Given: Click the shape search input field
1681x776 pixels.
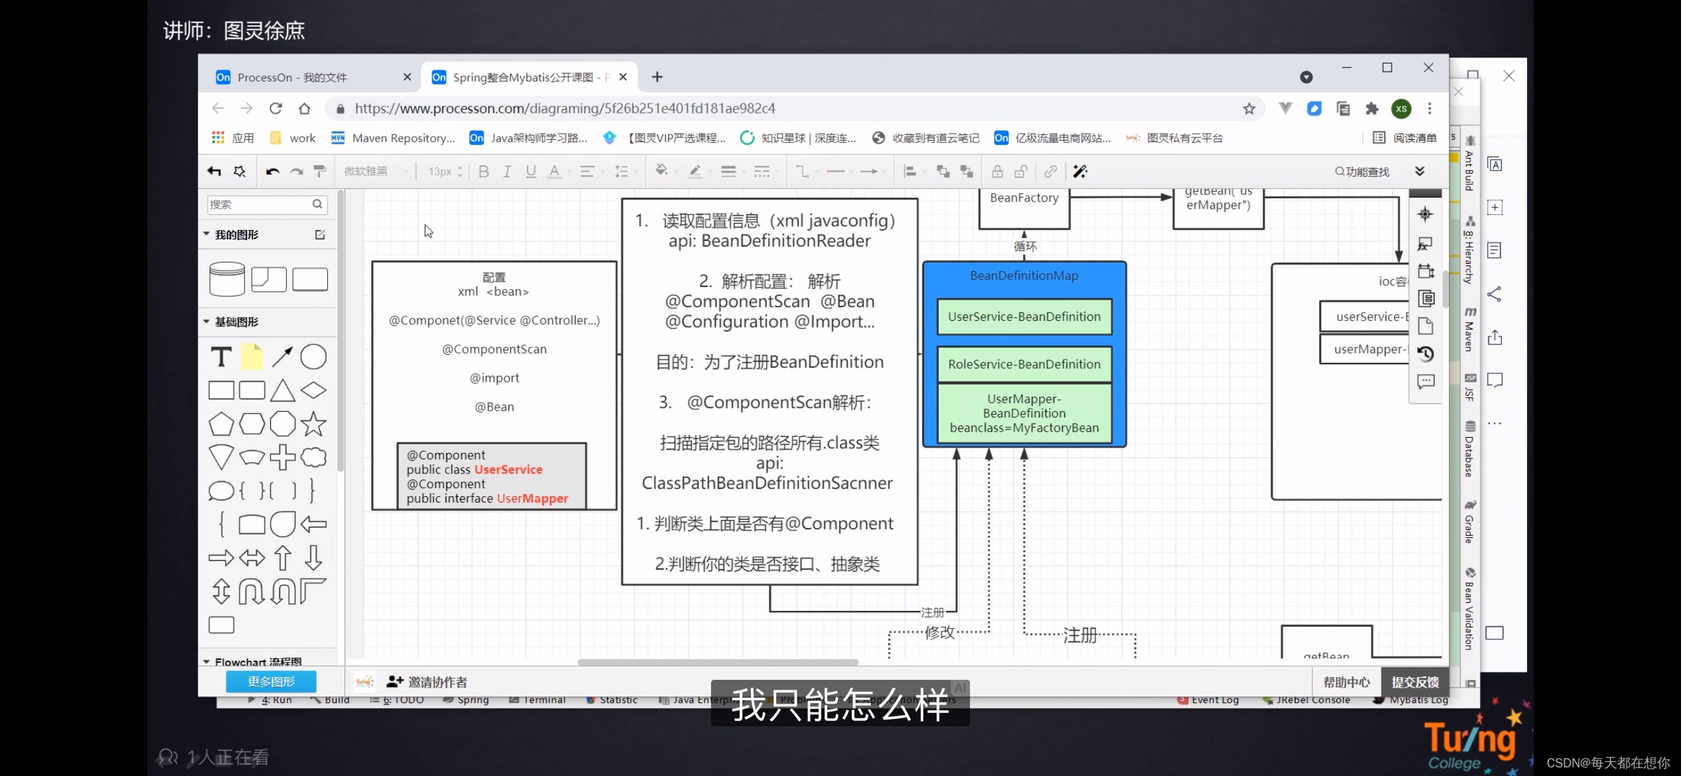Looking at the screenshot, I should (267, 204).
